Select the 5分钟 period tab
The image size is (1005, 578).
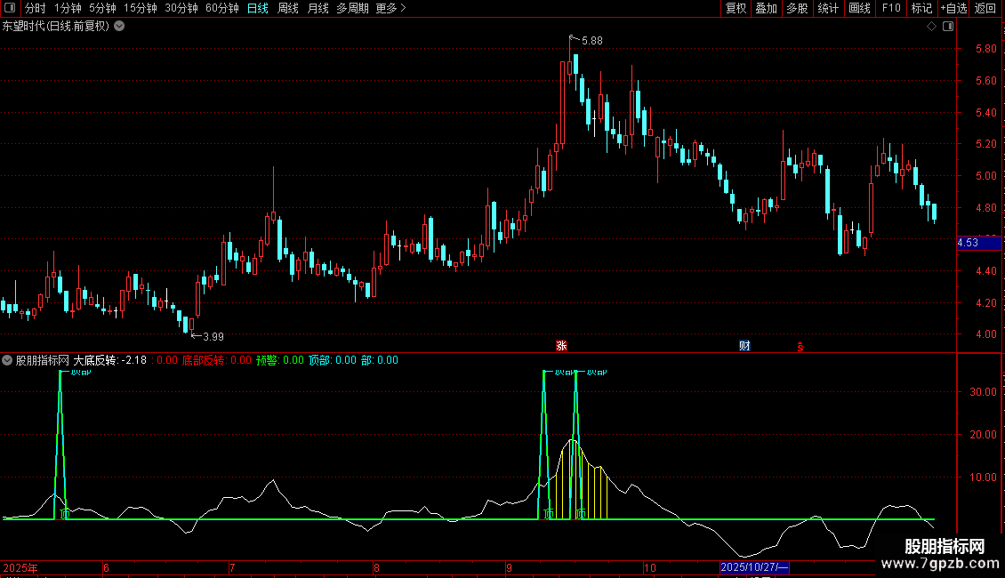coord(102,8)
